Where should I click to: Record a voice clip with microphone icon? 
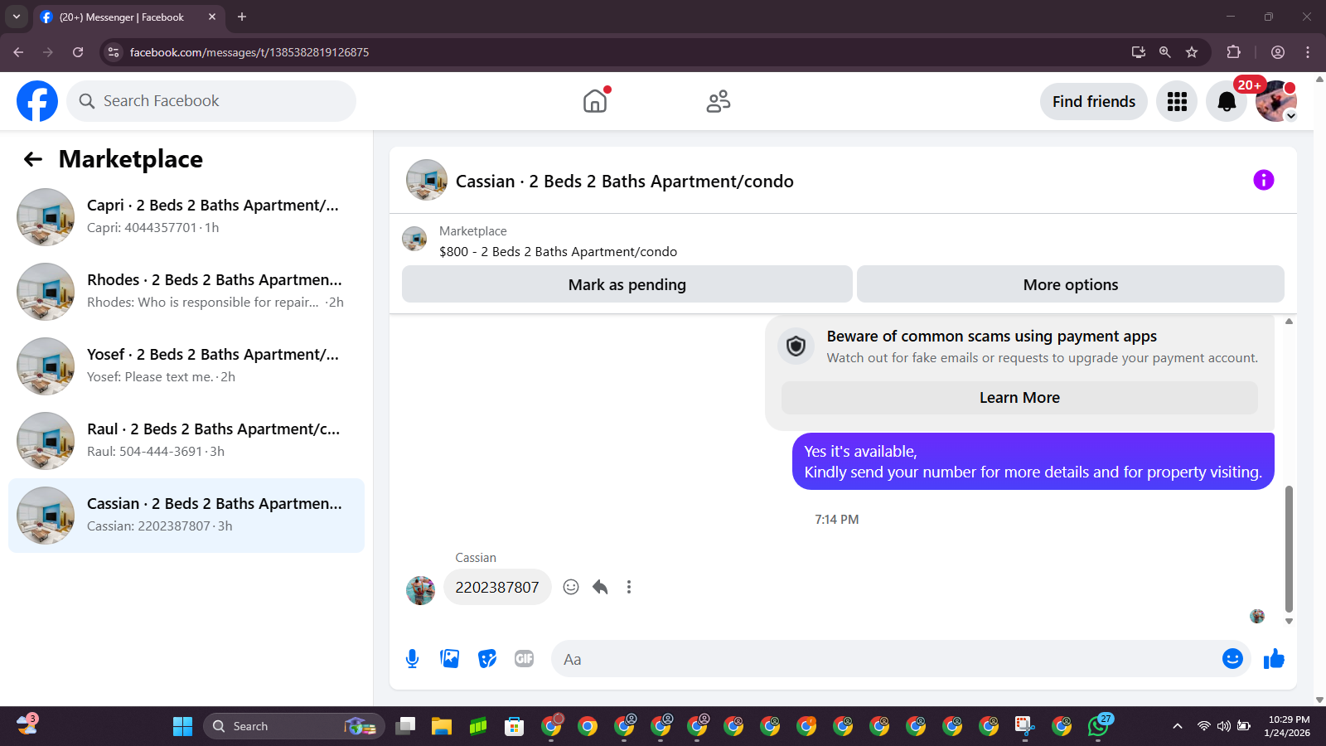[x=412, y=659]
